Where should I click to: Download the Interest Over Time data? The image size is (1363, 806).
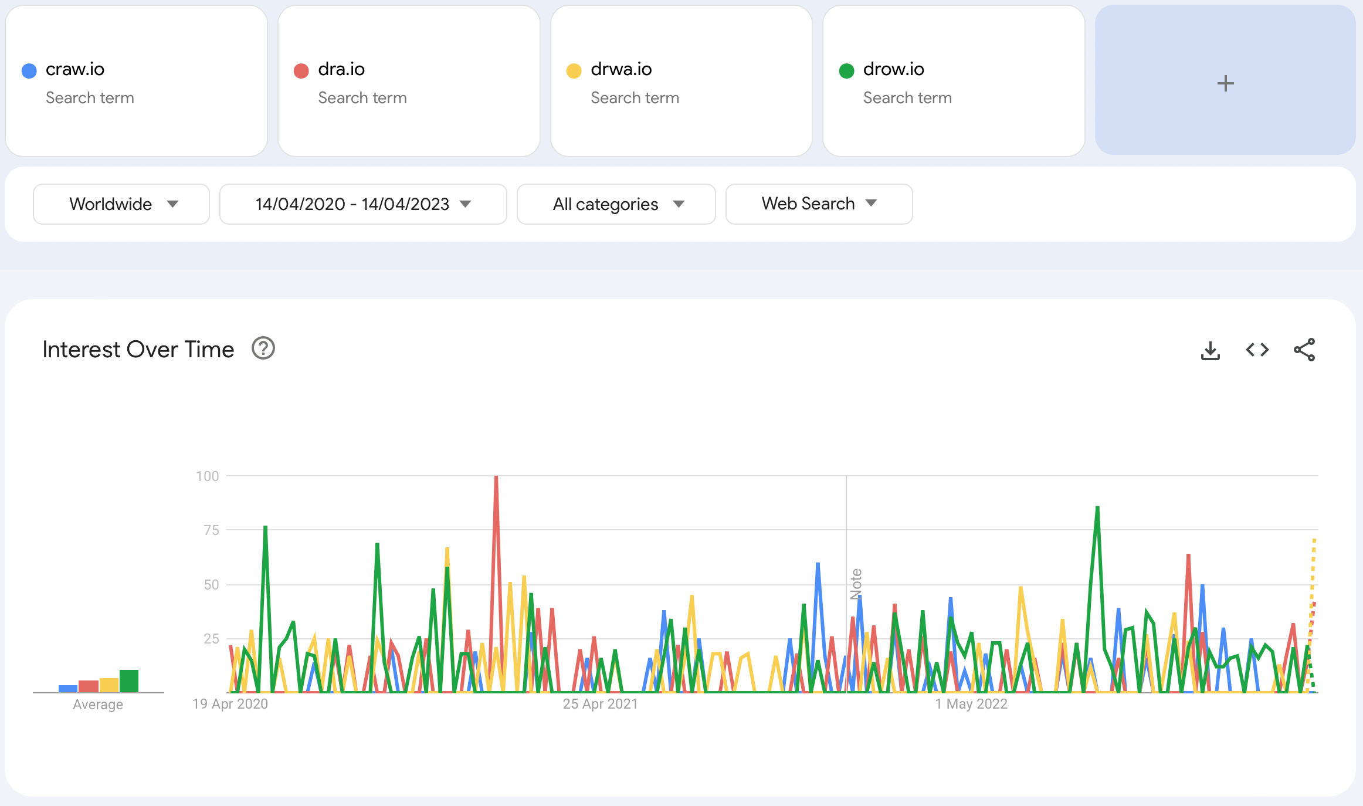[x=1210, y=350]
